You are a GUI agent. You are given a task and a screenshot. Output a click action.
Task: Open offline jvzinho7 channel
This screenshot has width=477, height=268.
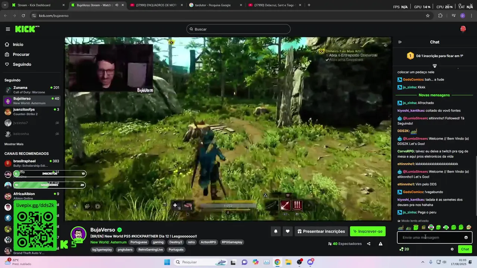coord(32,123)
